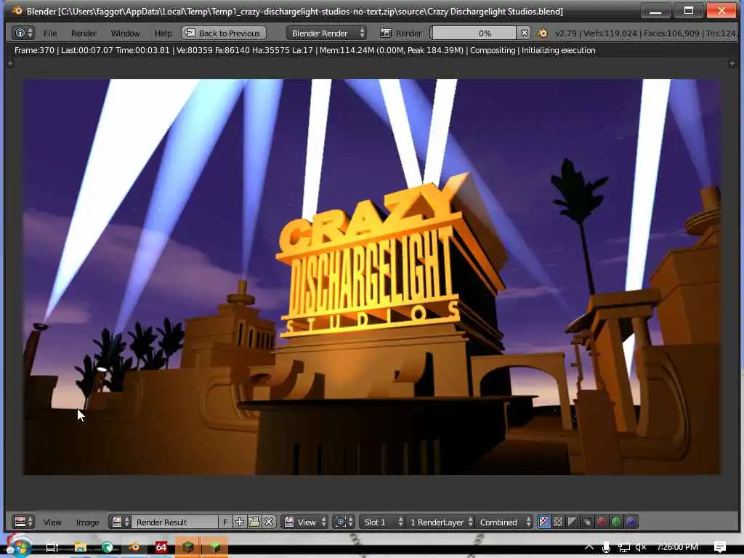Toggle the Green channel display
744x558 pixels.
[x=616, y=522]
